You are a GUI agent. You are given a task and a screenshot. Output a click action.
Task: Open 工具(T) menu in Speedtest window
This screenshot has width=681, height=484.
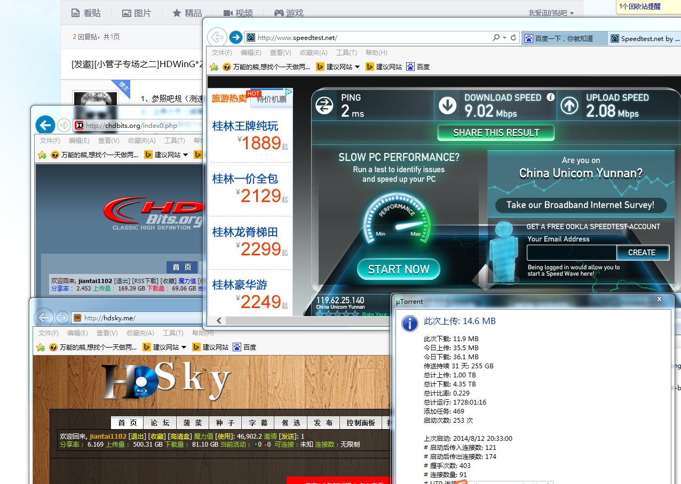click(346, 52)
